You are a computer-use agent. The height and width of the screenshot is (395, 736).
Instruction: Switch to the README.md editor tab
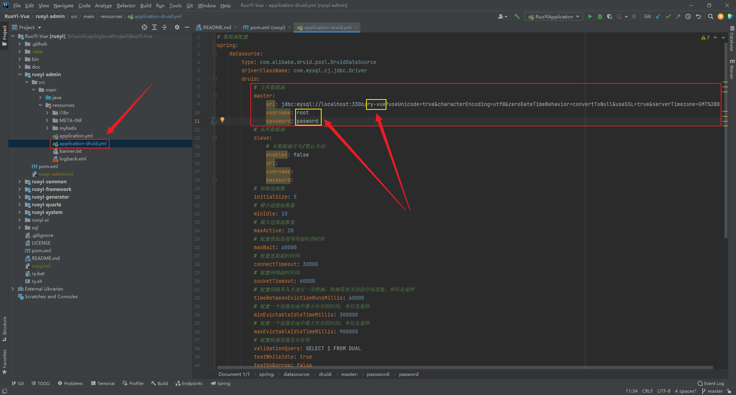coord(217,27)
